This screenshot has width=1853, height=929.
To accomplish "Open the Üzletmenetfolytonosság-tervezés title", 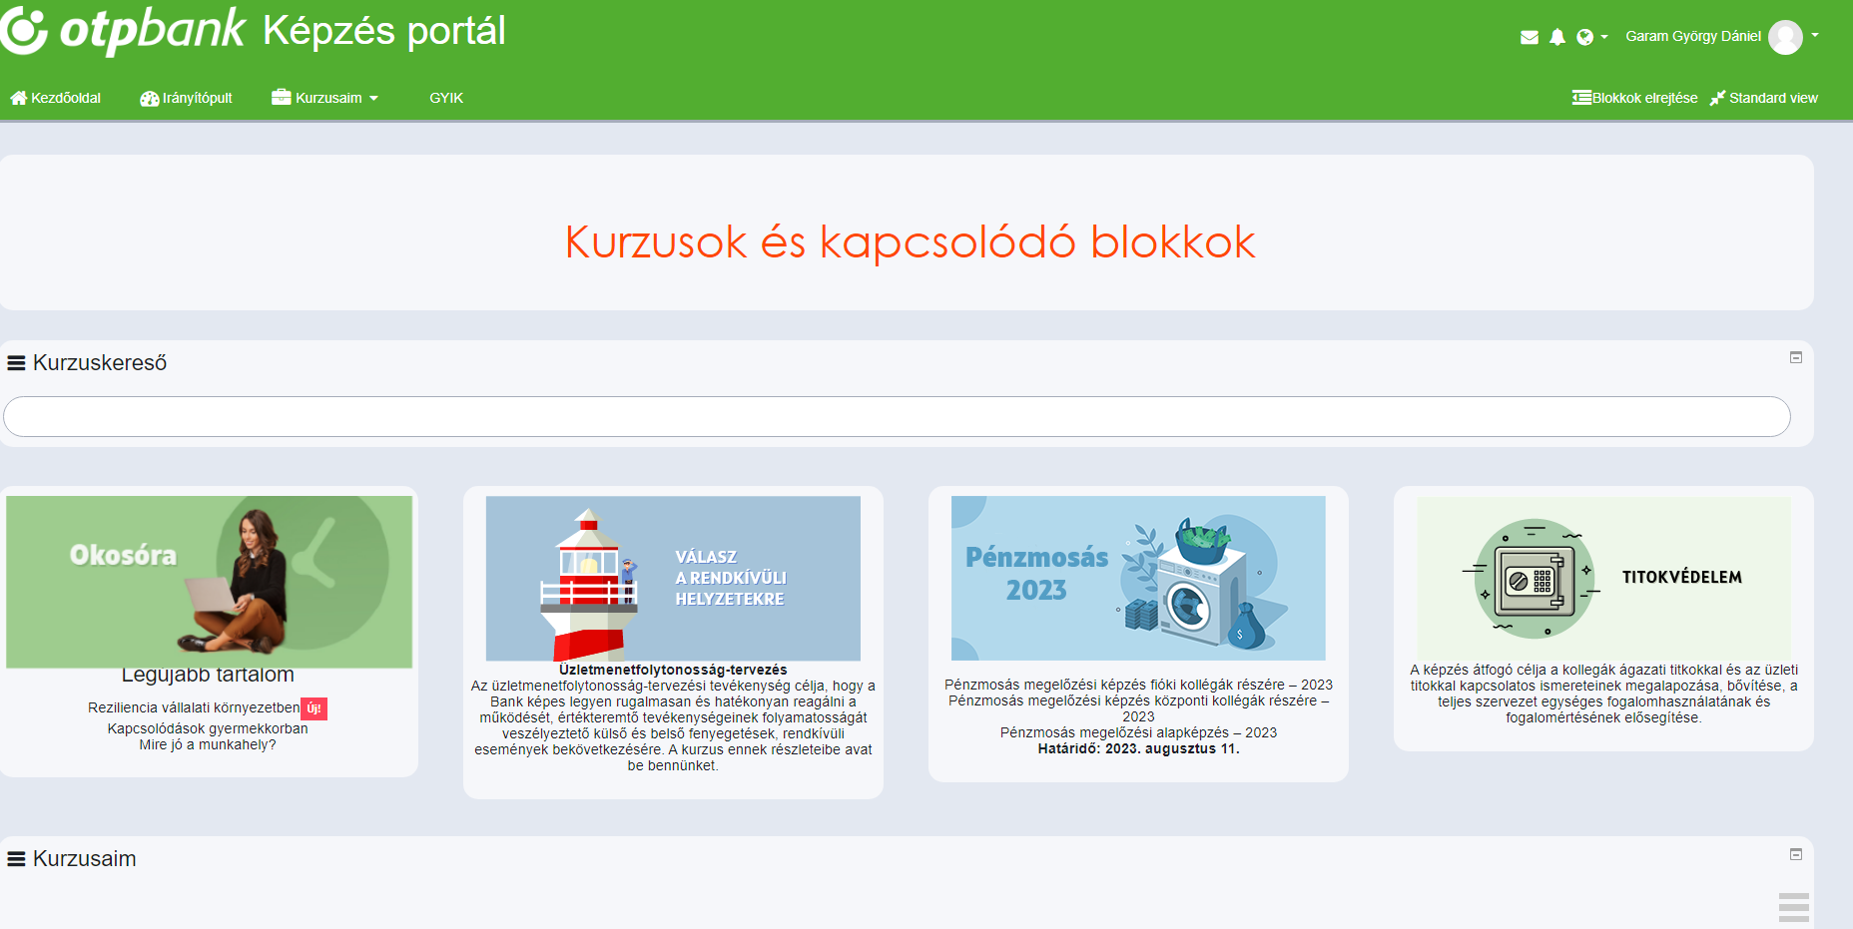I will 673,670.
